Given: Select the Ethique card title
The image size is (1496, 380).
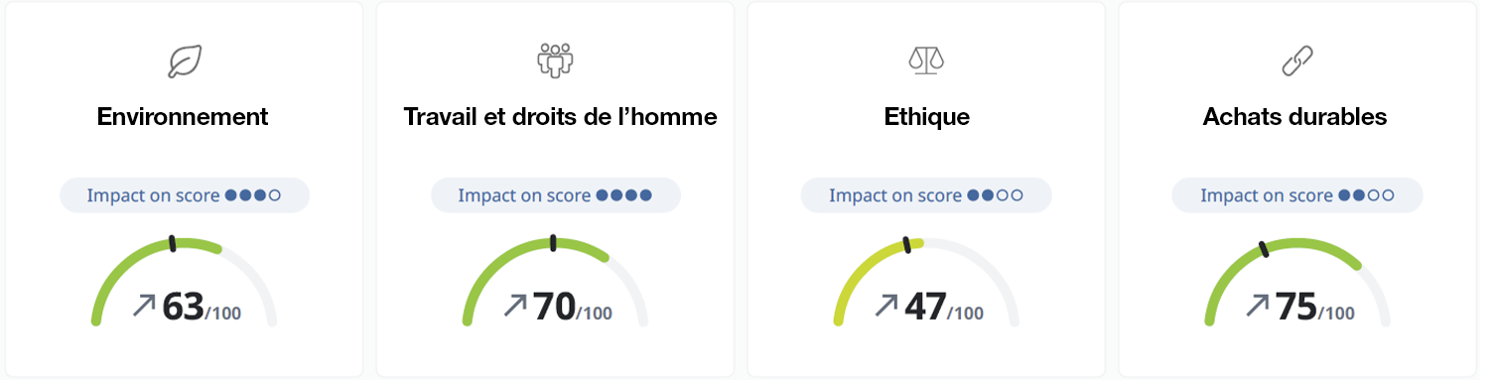Looking at the screenshot, I should pyautogui.click(x=926, y=116).
